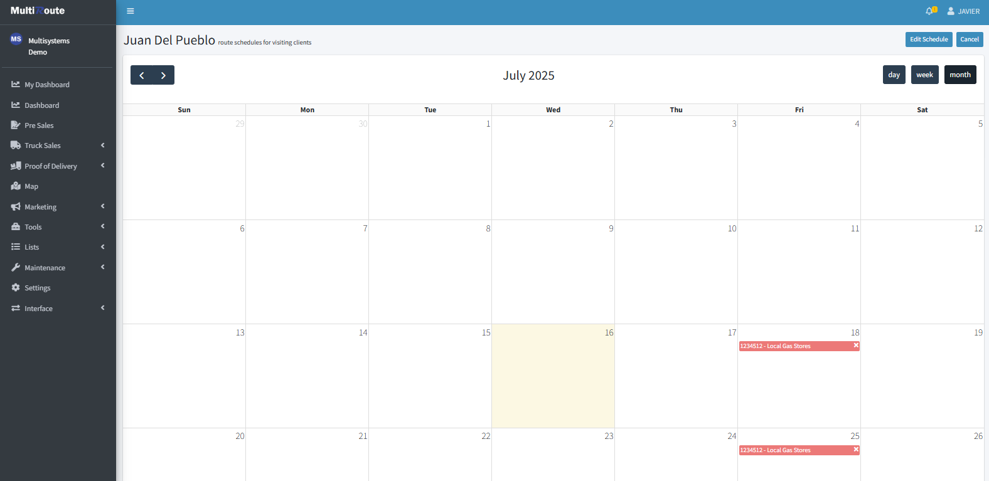Open Pre Sales menu item
Image resolution: width=989 pixels, height=481 pixels.
(39, 125)
